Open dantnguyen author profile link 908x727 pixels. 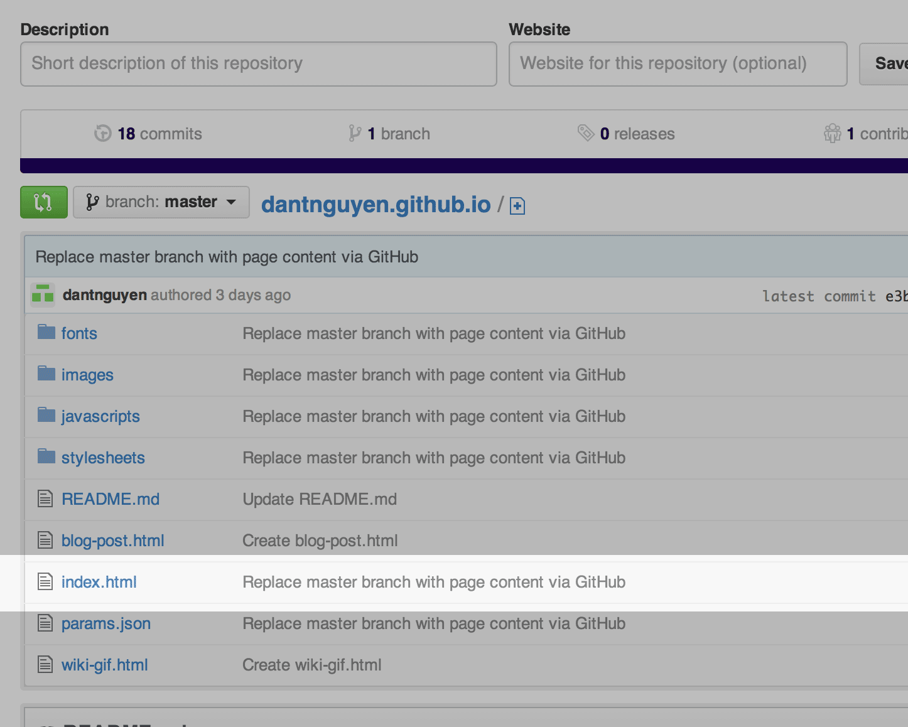[x=105, y=295]
